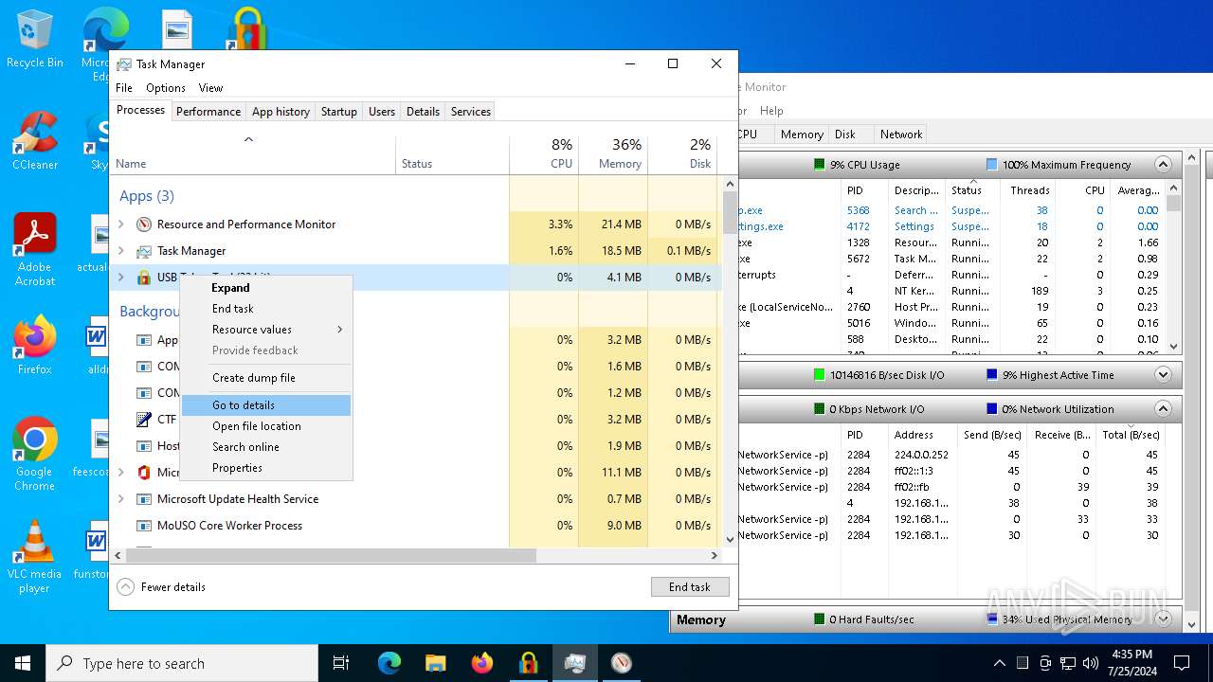Click the USB tool lock icon in process list
The width and height of the screenshot is (1213, 682).
pos(144,278)
